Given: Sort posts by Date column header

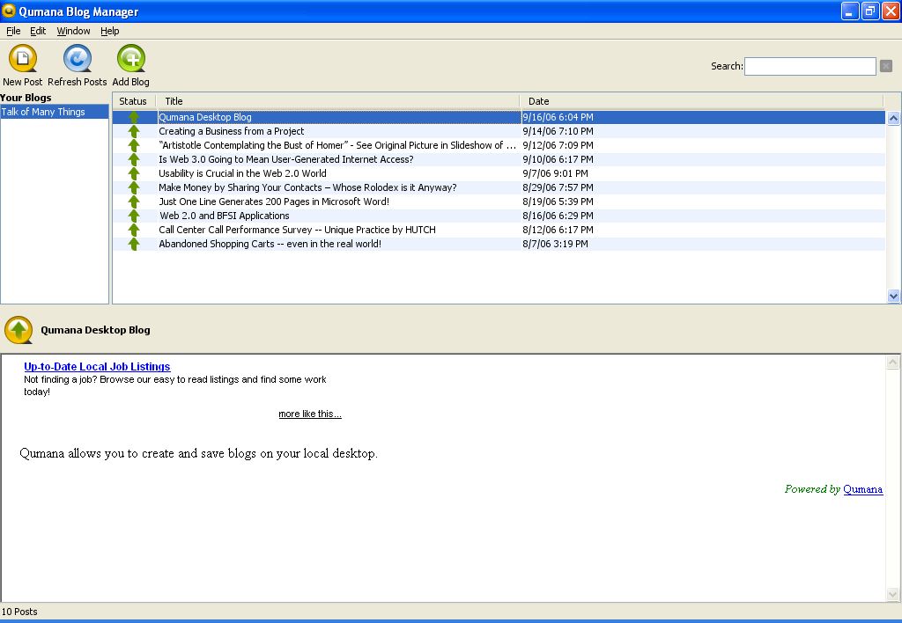Looking at the screenshot, I should (702, 101).
